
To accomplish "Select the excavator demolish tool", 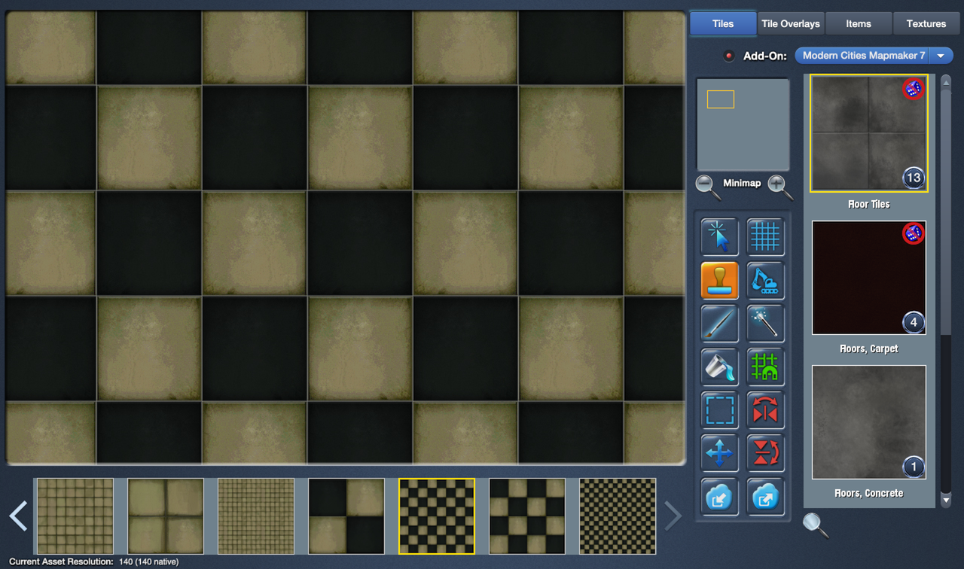I will click(765, 280).
